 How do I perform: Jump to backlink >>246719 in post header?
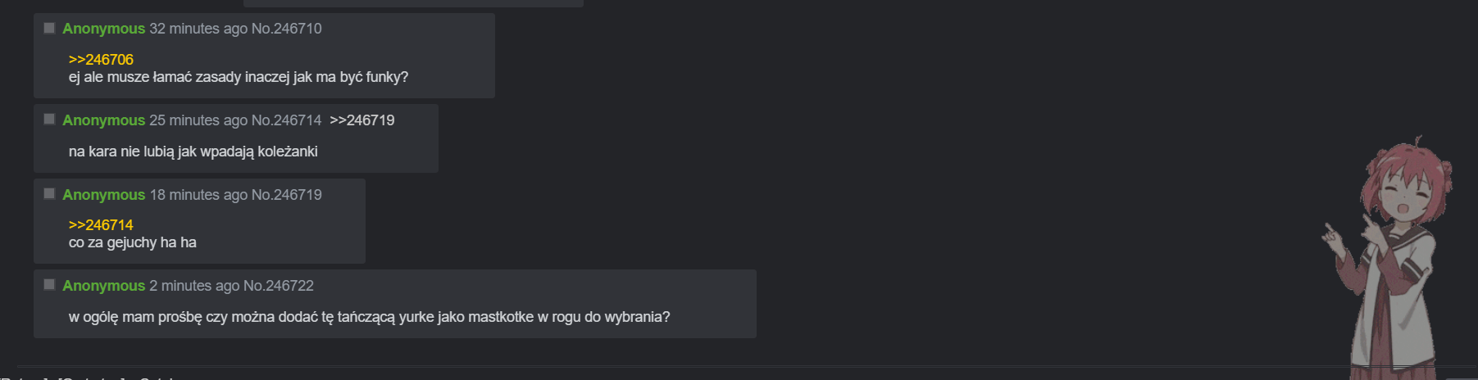pos(362,120)
